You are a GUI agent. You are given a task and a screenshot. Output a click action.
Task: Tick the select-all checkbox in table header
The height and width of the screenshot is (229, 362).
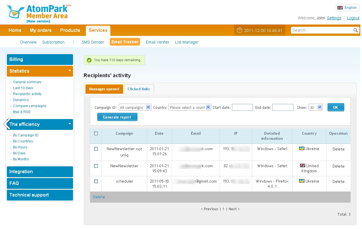click(96, 133)
